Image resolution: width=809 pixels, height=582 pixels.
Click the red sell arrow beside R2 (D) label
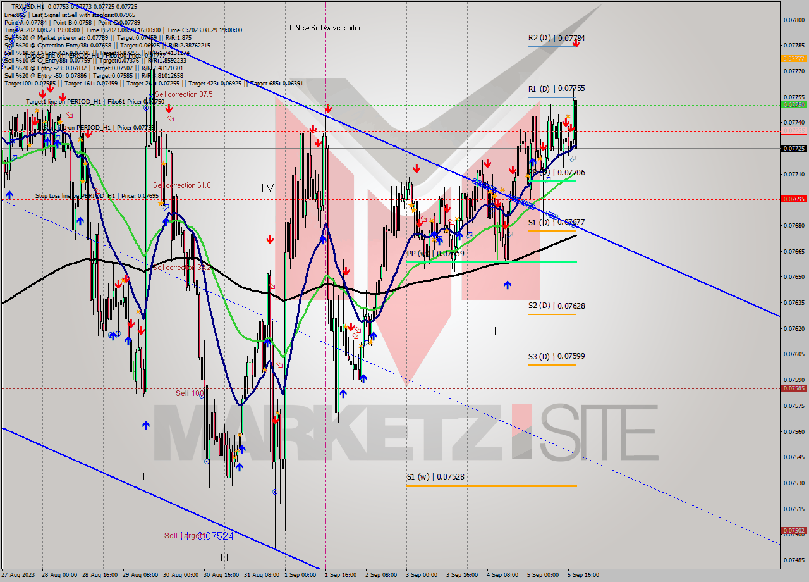coord(576,44)
